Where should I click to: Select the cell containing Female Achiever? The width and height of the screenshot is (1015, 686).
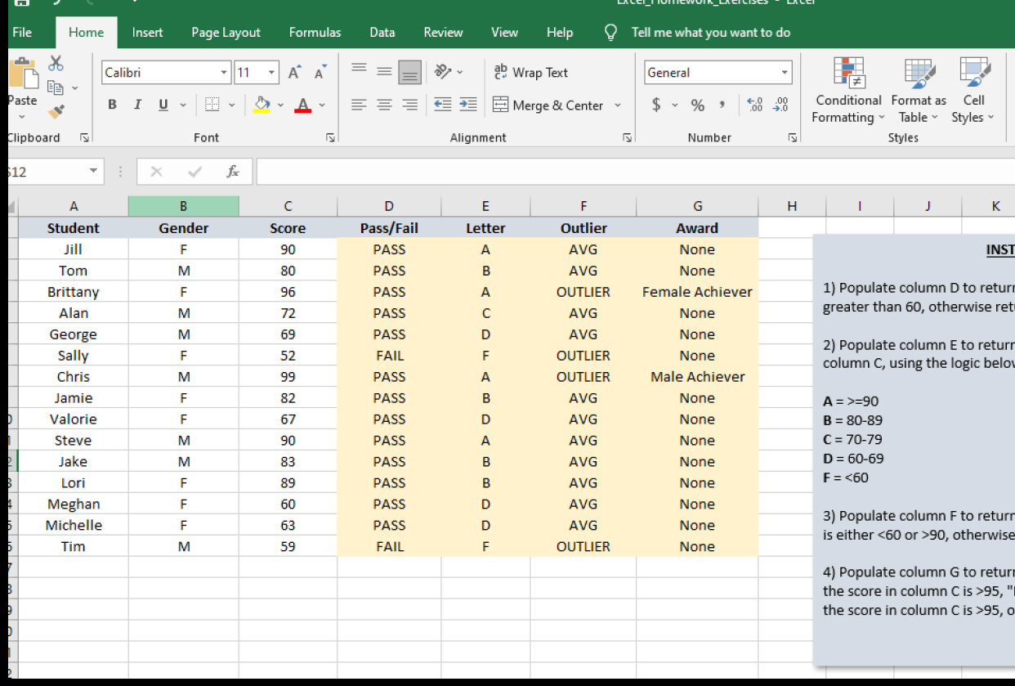(x=697, y=292)
